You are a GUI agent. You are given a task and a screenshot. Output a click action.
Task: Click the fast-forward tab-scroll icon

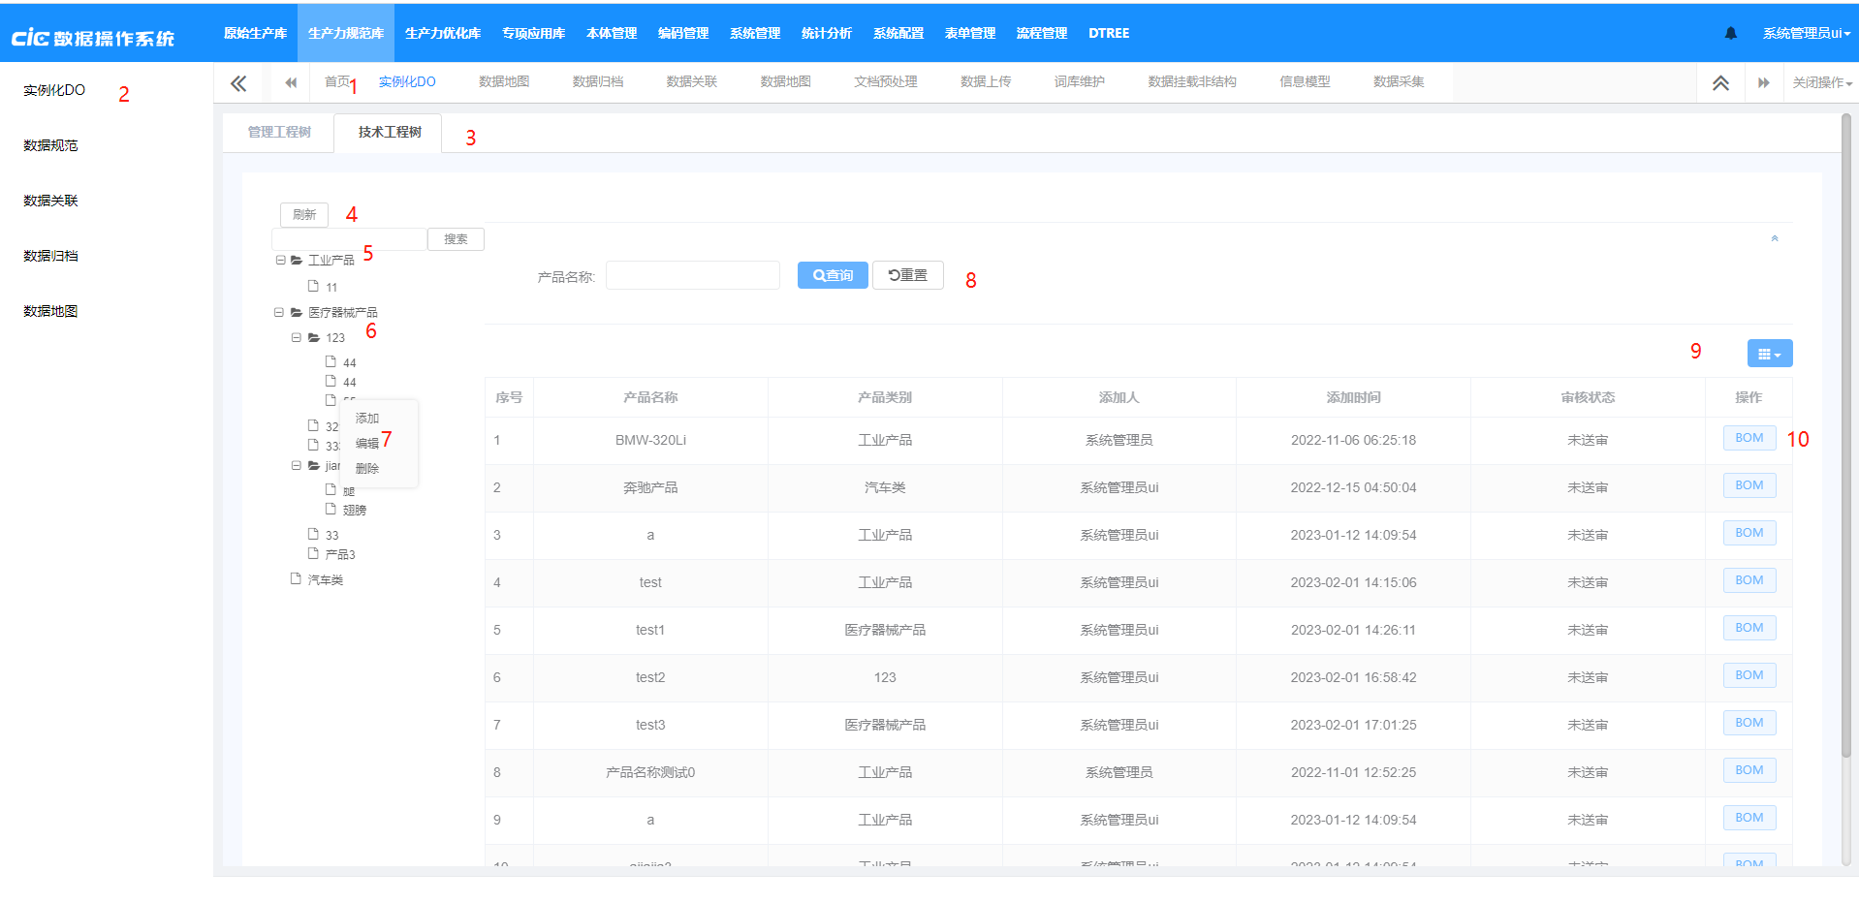[x=1764, y=82]
